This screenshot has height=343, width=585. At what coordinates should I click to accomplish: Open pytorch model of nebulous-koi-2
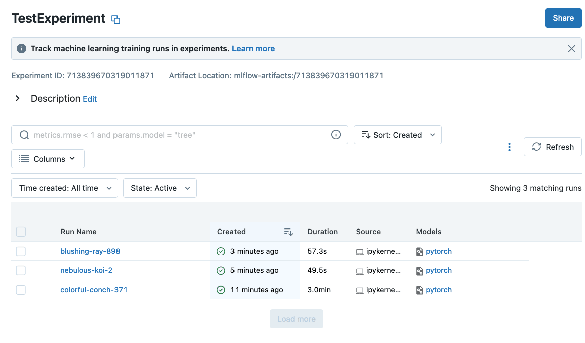(439, 270)
